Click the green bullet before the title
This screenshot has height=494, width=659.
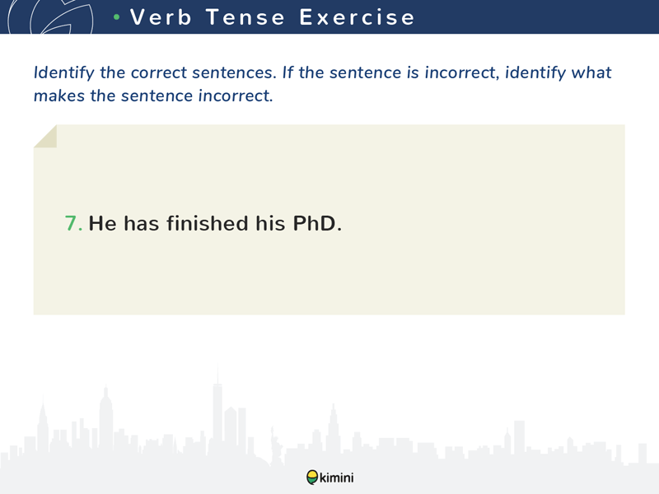[117, 17]
